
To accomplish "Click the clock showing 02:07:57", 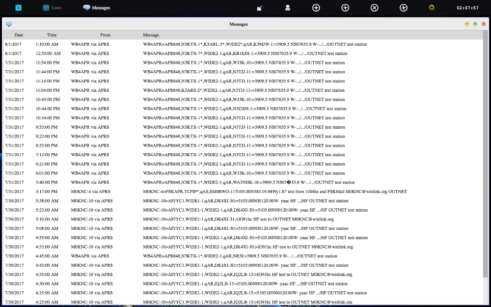I will 467,8.
